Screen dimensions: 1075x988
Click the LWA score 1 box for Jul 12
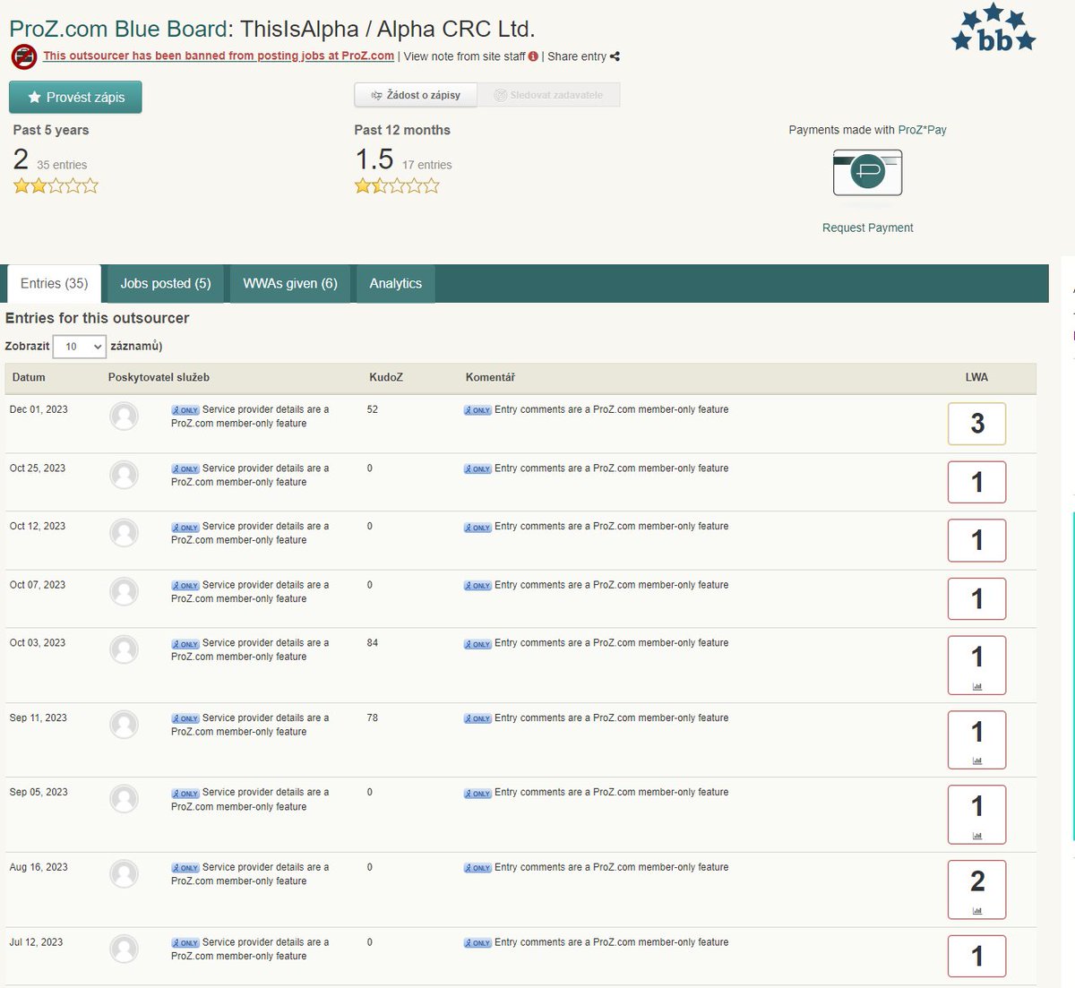click(977, 956)
